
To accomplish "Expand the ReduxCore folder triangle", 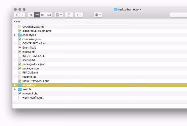I will coord(15,85).
